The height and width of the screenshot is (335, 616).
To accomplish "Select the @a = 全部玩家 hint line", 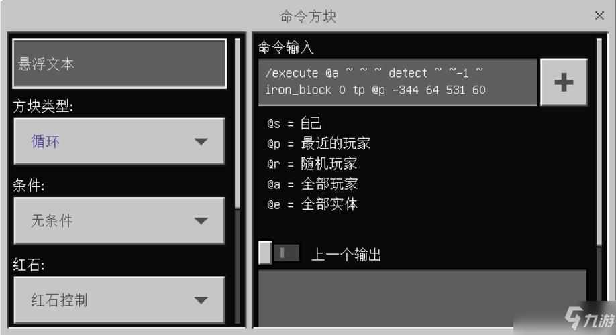I will point(312,184).
